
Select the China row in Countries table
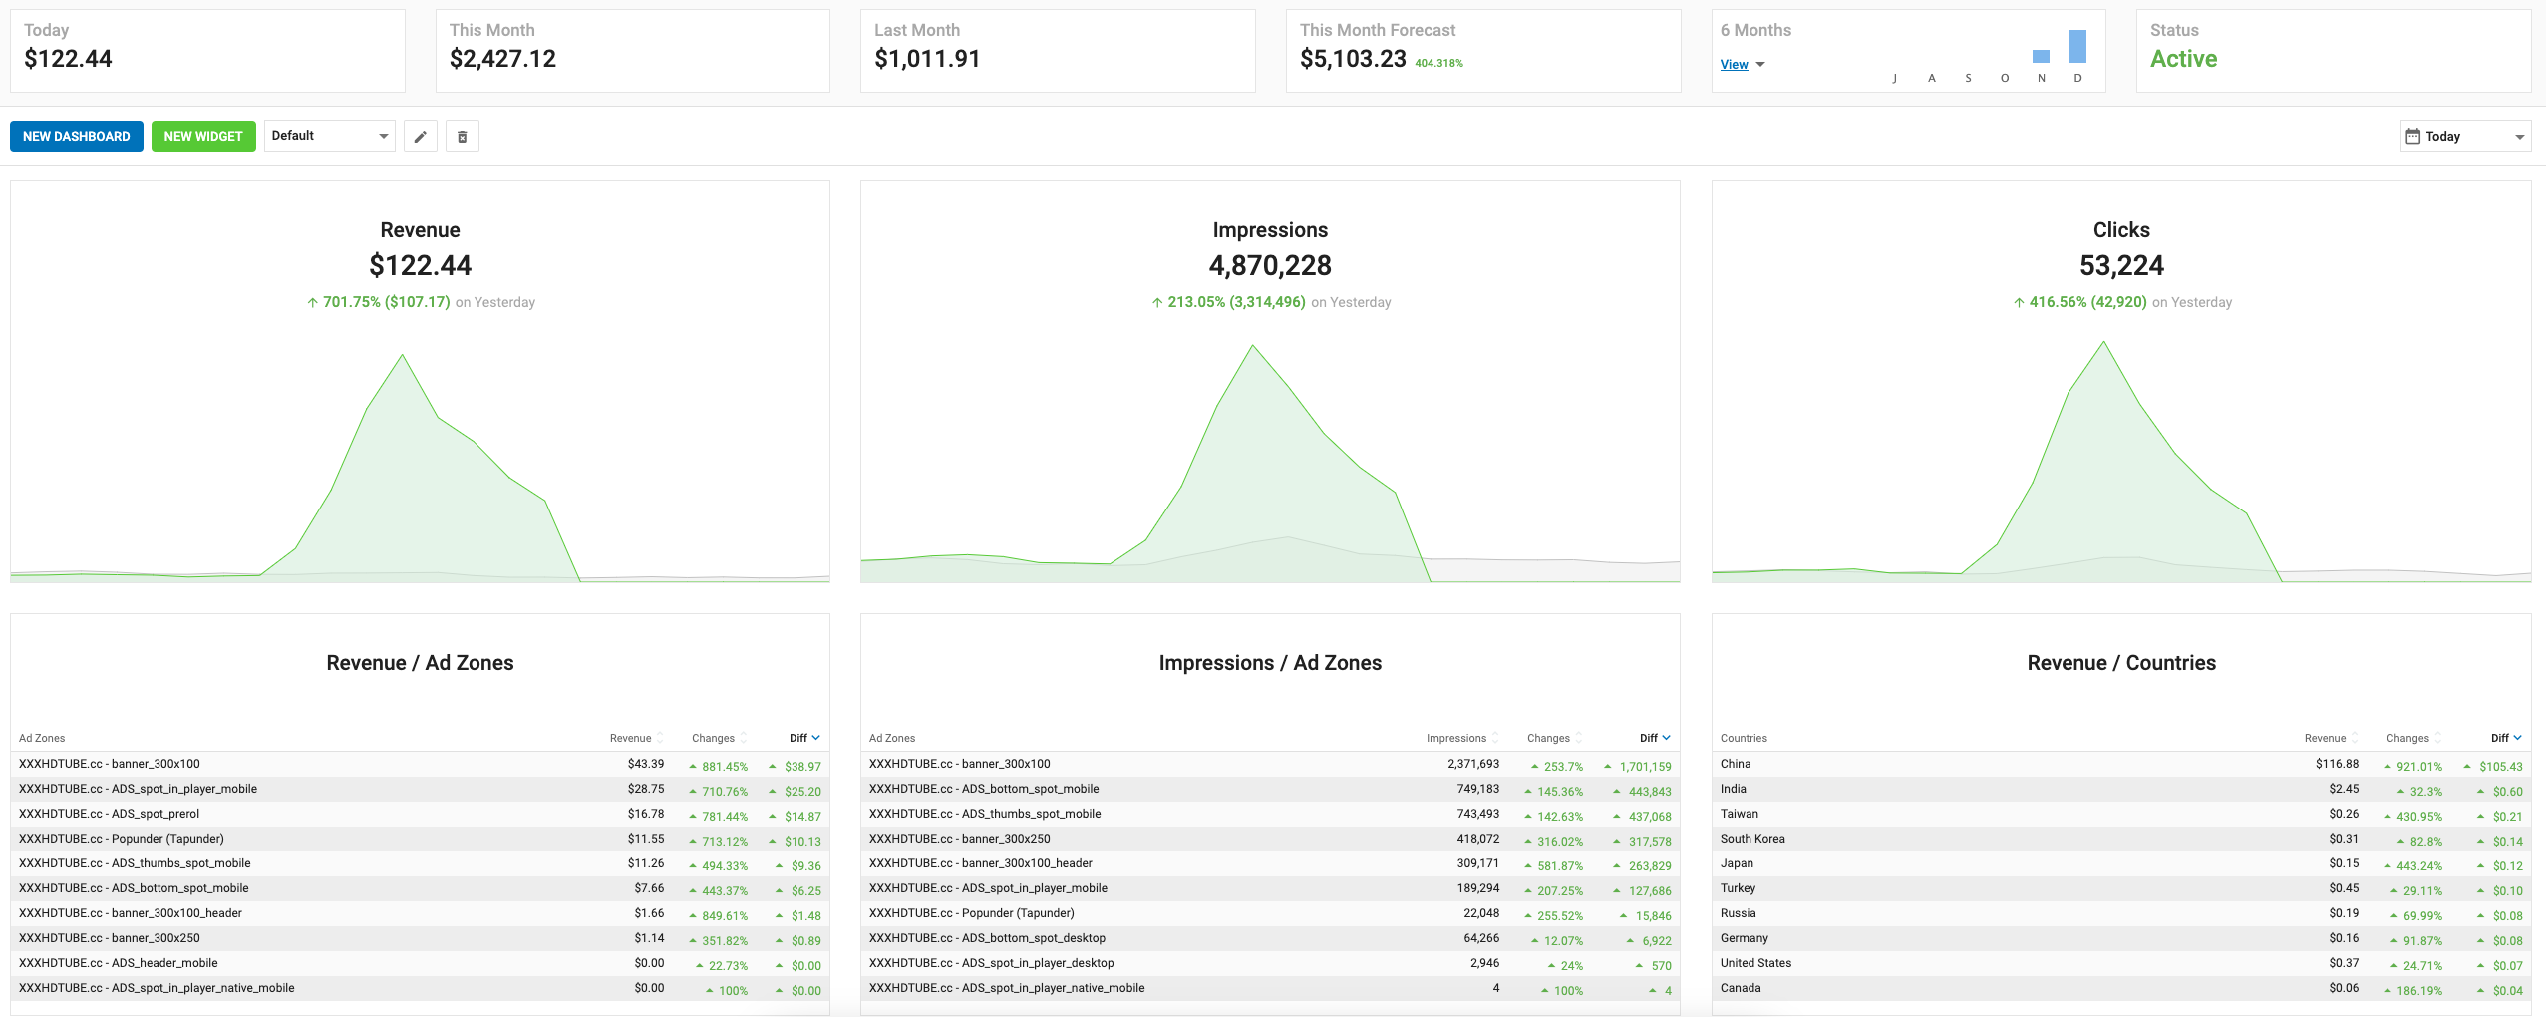pyautogui.click(x=2121, y=764)
